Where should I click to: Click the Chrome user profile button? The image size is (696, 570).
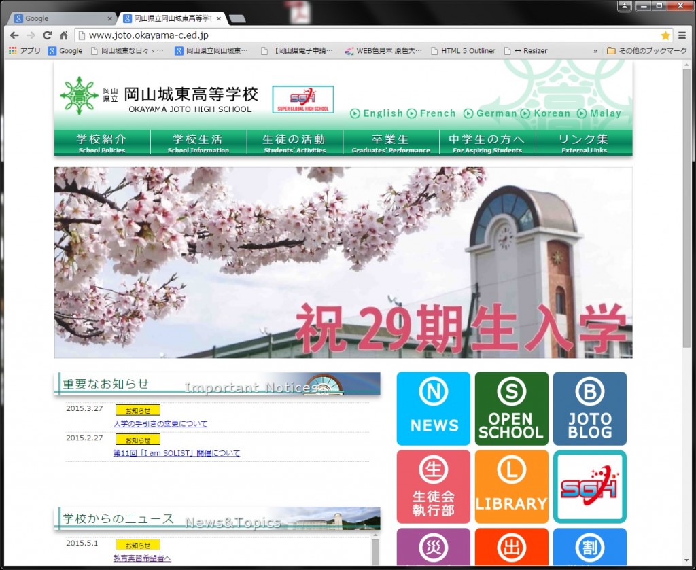point(625,5)
